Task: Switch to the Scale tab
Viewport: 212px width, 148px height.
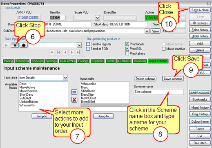Action: pyautogui.click(x=111, y=61)
